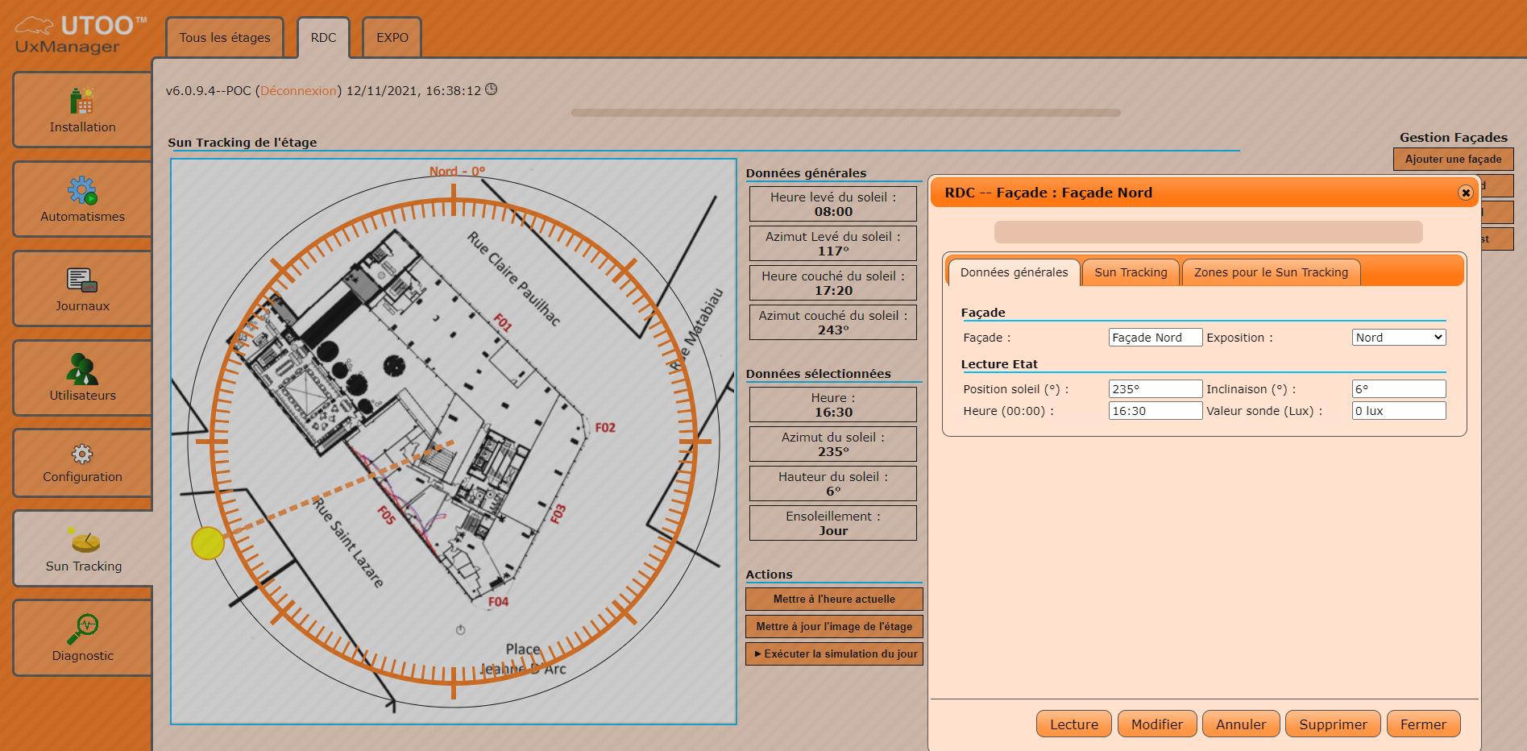
Task: Open Automatismes gear icon
Action: pyautogui.click(x=82, y=191)
